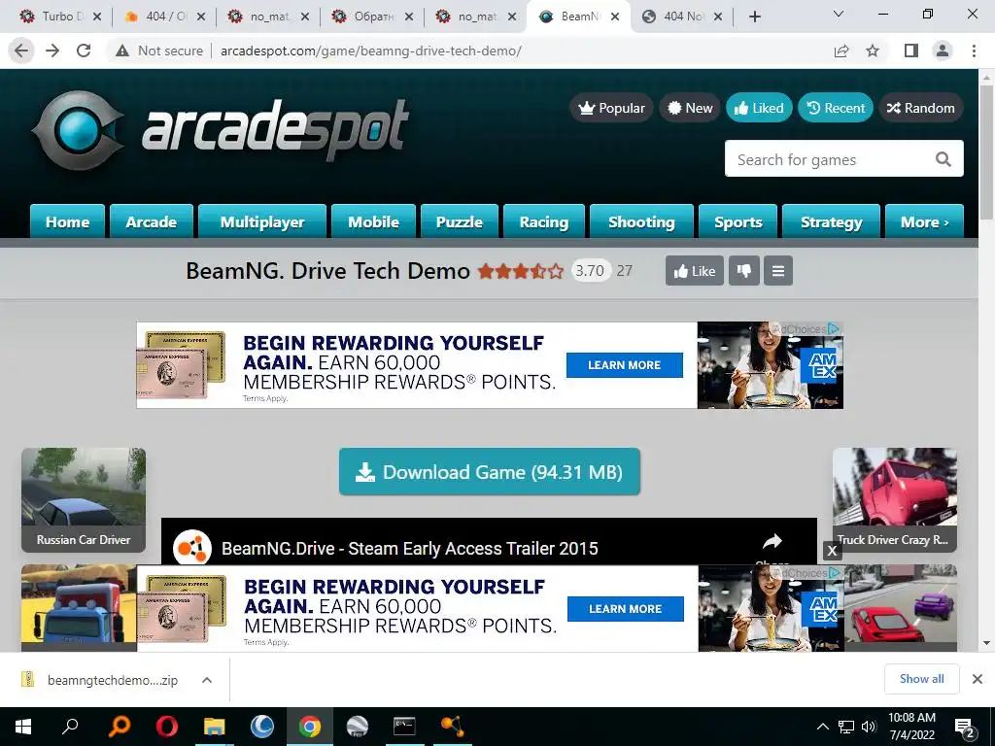Close the bottom ad with X
The image size is (995, 746).
[x=832, y=551]
